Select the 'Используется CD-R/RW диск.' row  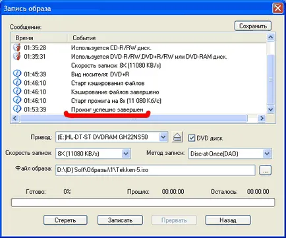pos(139,47)
